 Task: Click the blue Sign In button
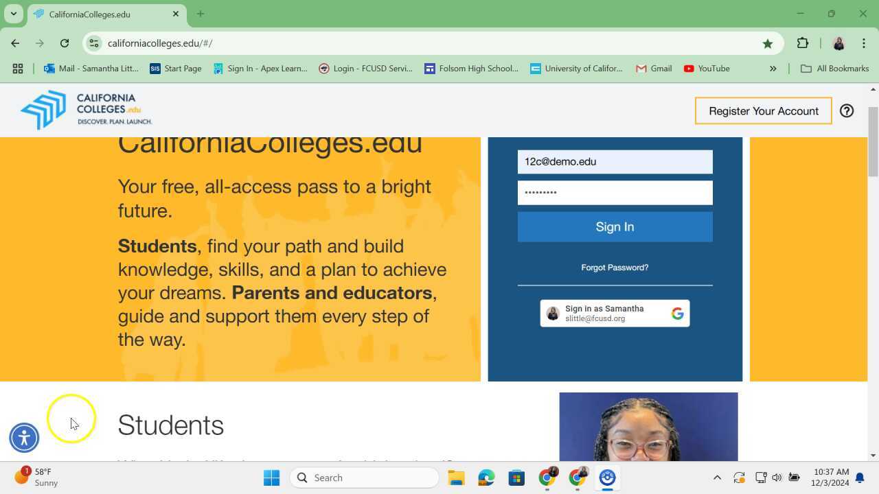tap(615, 226)
